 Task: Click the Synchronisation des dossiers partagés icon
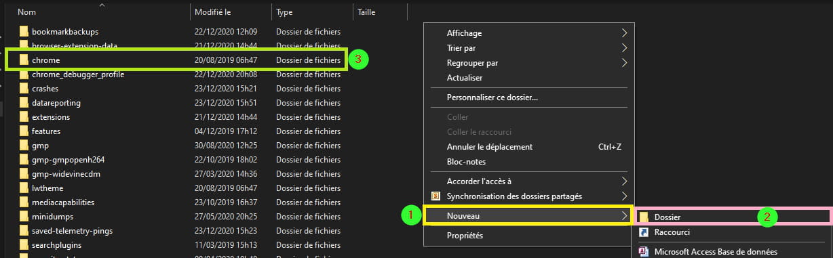437,196
